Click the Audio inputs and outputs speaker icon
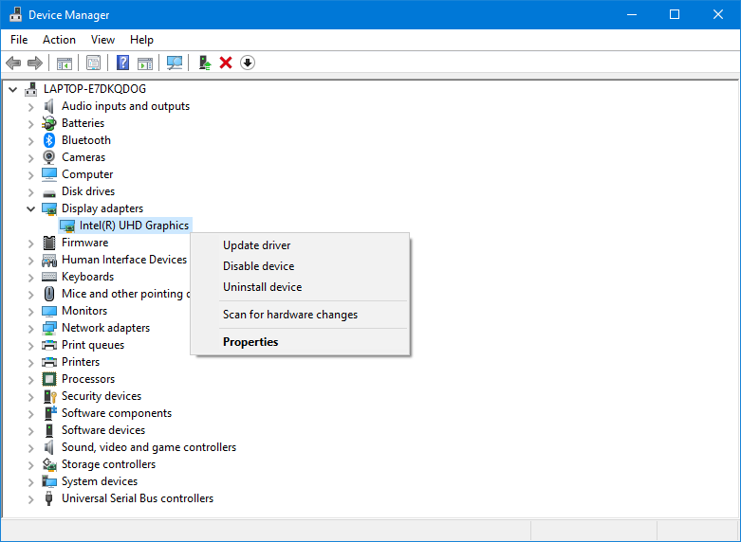Image resolution: width=741 pixels, height=542 pixels. pos(48,106)
